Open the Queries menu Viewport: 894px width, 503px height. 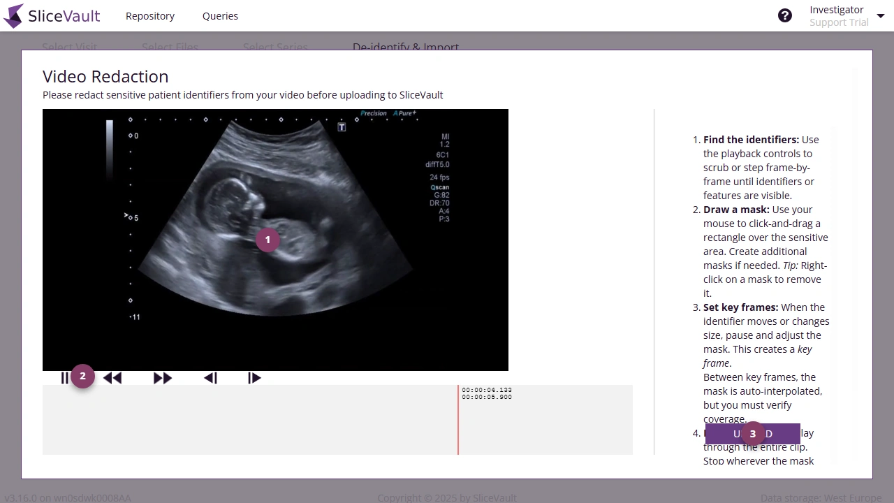pyautogui.click(x=220, y=15)
